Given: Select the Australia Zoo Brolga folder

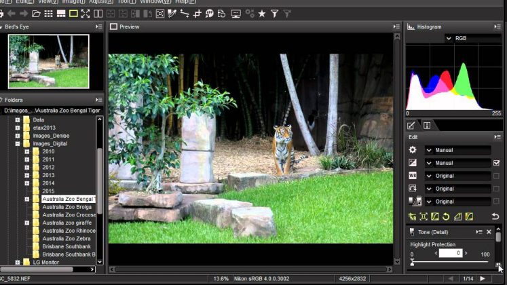Looking at the screenshot, I should 67,207.
